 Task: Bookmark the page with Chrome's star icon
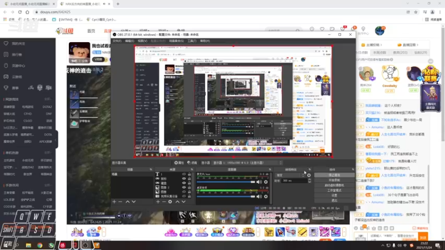point(416,12)
